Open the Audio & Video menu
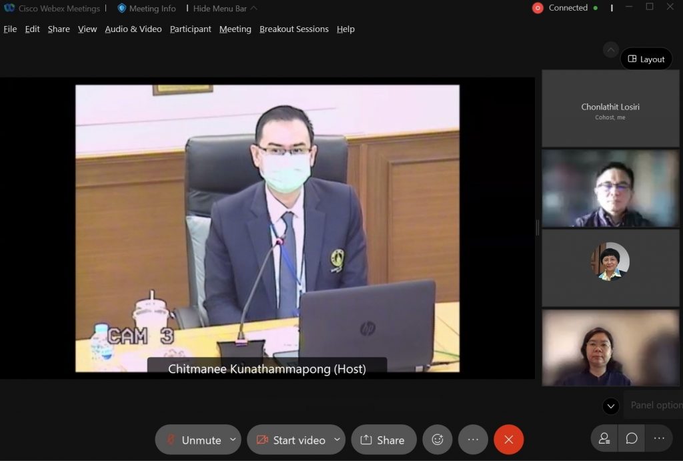Image resolution: width=683 pixels, height=461 pixels. click(133, 29)
